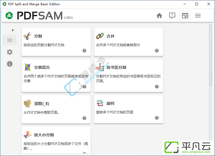
Task: Click the scissors icon for 分割
Action: [x=27, y=36]
